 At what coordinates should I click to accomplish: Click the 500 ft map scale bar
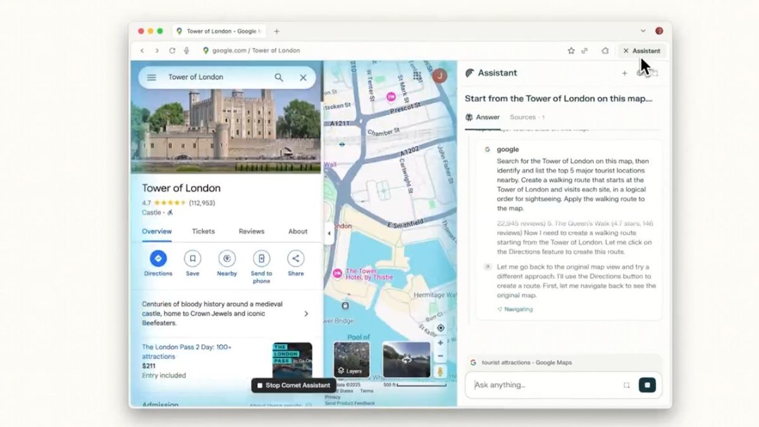point(415,385)
